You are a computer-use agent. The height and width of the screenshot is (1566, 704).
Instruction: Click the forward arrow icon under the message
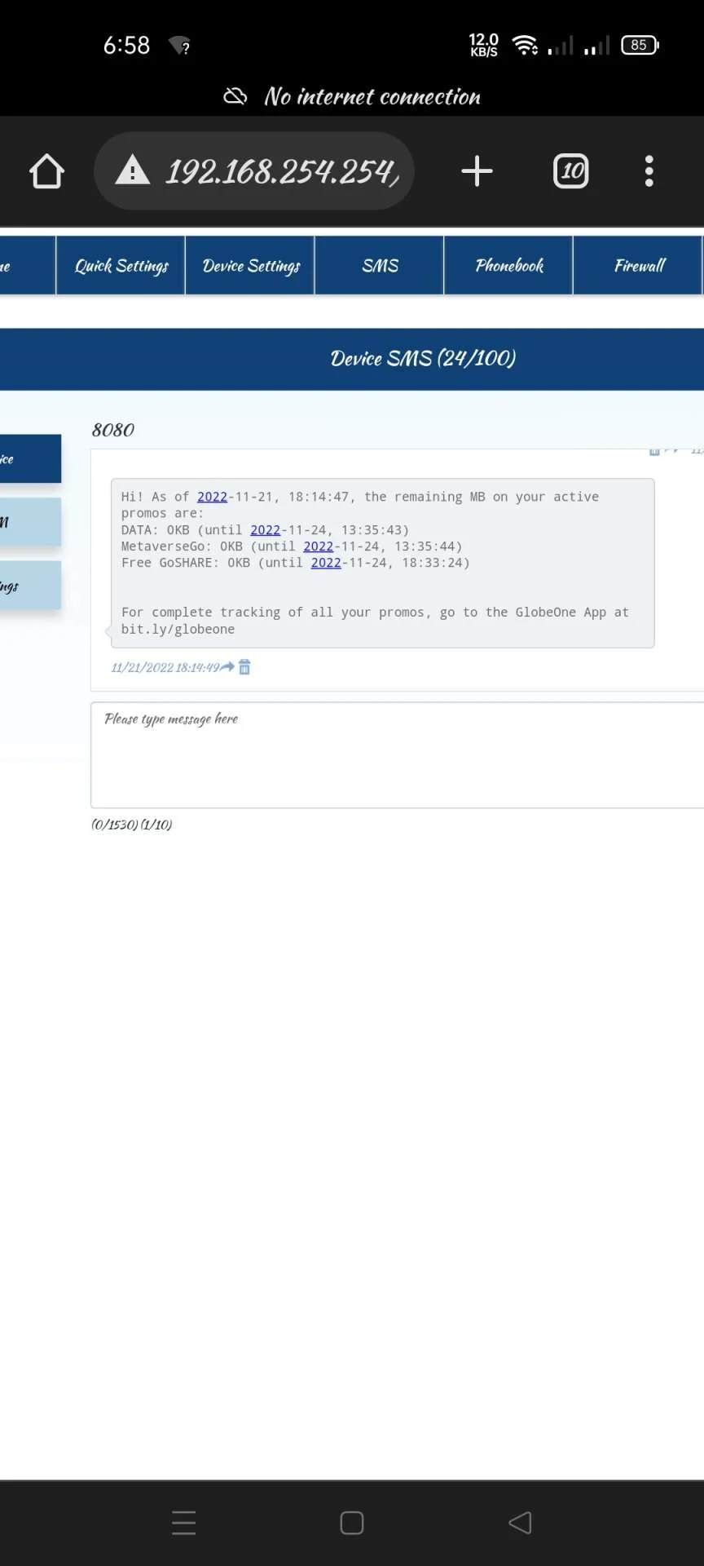228,667
